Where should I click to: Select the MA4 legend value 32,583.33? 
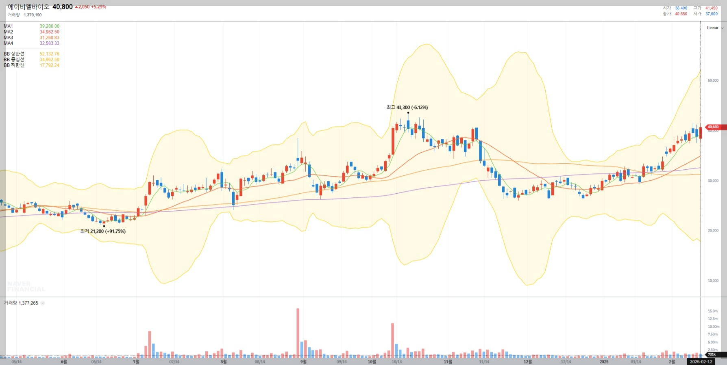[x=50, y=43]
